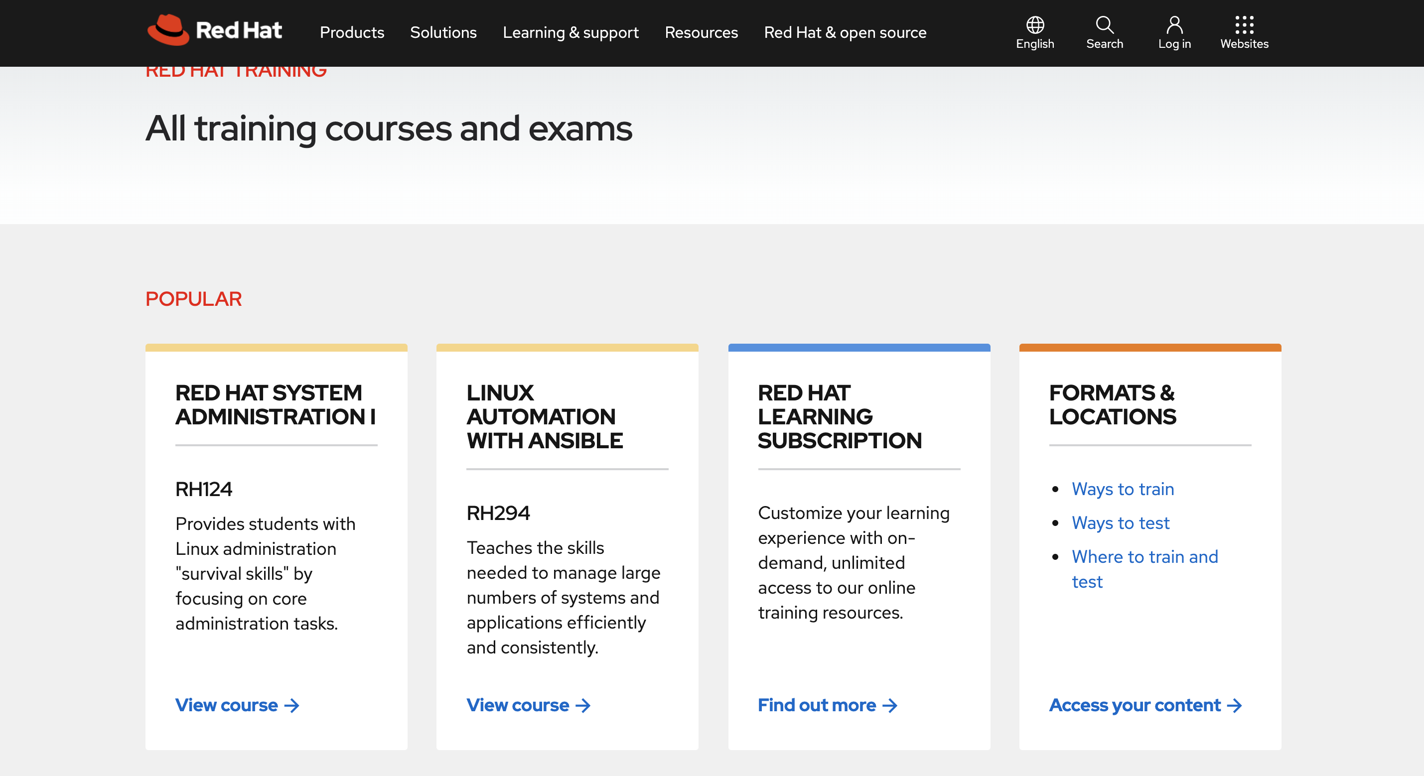Click the Red Hat wordmark text
The image size is (1424, 776).
coord(239,30)
